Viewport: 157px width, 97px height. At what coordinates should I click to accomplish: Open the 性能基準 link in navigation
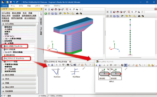pyautogui.click(x=16, y=16)
